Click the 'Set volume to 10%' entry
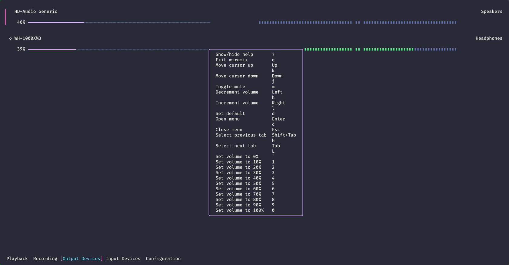The width and height of the screenshot is (509, 265). pos(238,162)
